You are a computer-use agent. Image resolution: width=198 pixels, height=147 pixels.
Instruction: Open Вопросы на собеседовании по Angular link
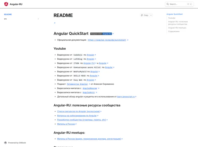click(77, 116)
